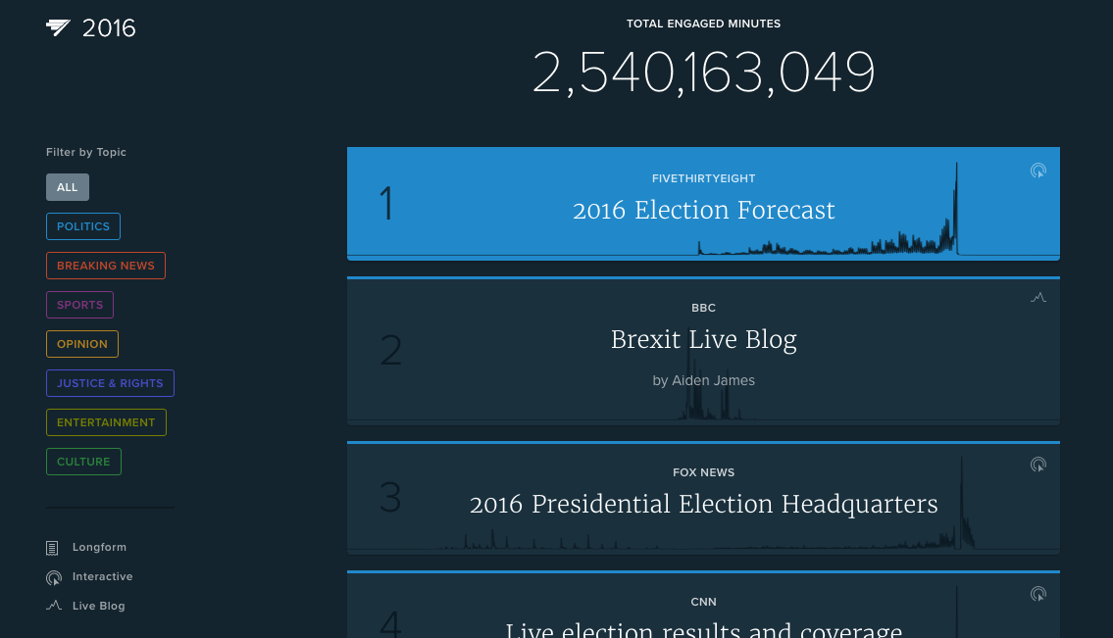The height and width of the screenshot is (638, 1113).
Task: Click the interactive icon on the FiveThirtyEight card
Action: tap(1038, 171)
